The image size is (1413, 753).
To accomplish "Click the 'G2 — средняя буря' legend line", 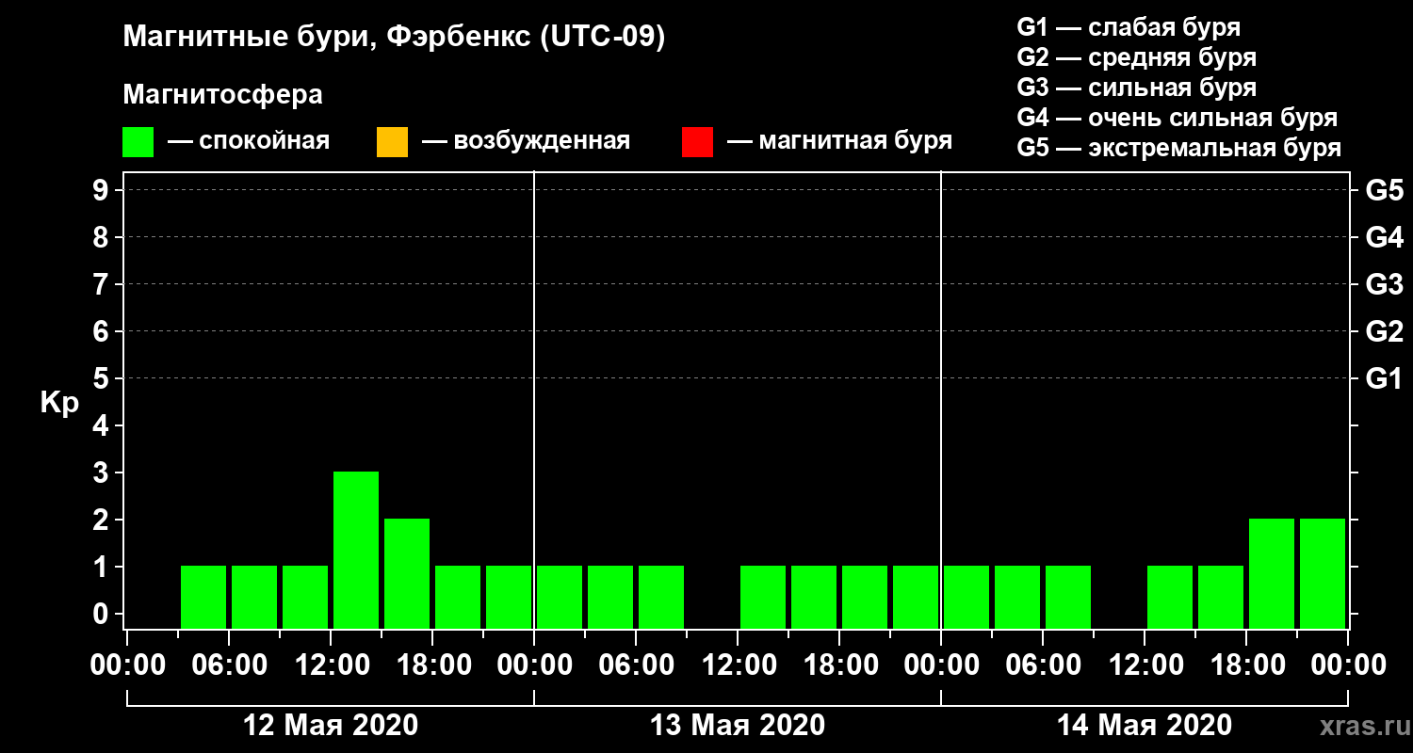I will [1136, 57].
